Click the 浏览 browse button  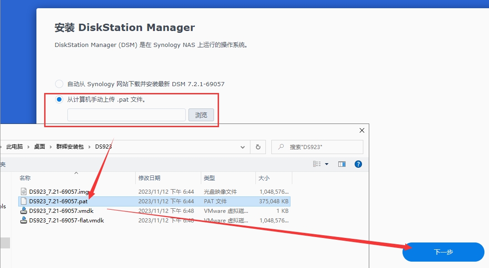[201, 115]
